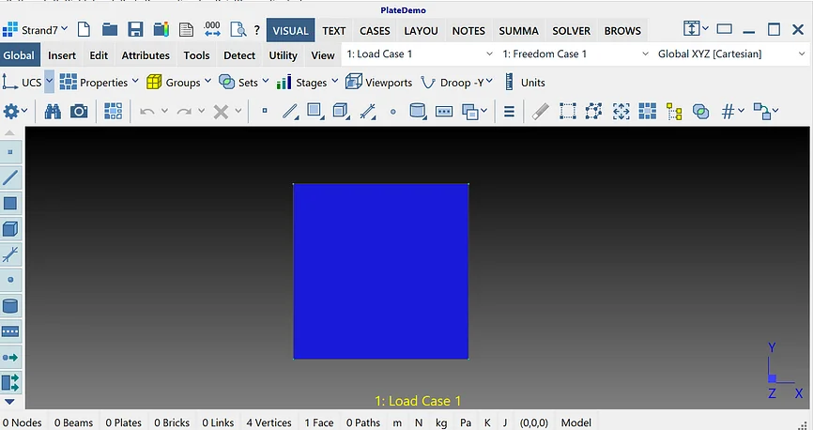
Task: Open the Load Case 1 dropdown
Action: (419, 54)
